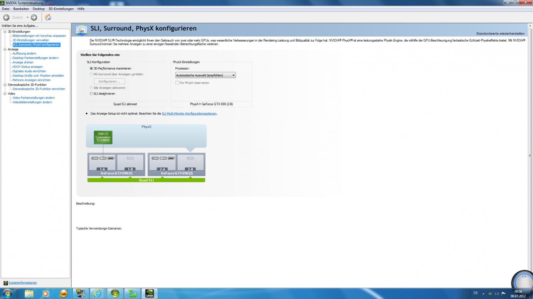Image resolution: width=533 pixels, height=299 pixels.
Task: Open the Bearbeiten menu
Action: click(21, 9)
